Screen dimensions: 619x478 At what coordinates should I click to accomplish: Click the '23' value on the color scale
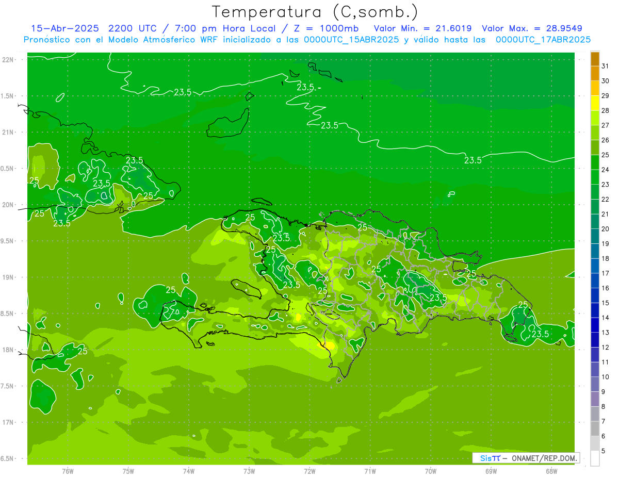606,185
